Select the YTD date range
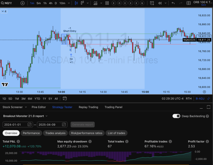Viewport: 213px width, 165px height. tap(37, 99)
